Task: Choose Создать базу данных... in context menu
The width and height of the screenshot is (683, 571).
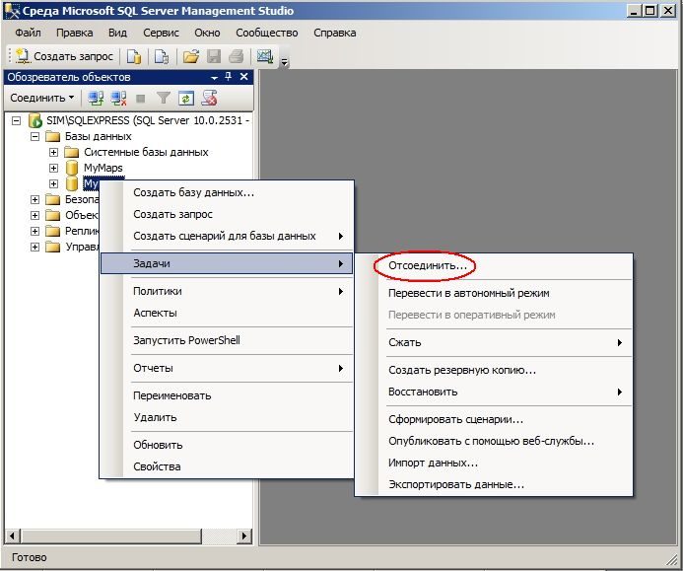Action: tap(227, 192)
